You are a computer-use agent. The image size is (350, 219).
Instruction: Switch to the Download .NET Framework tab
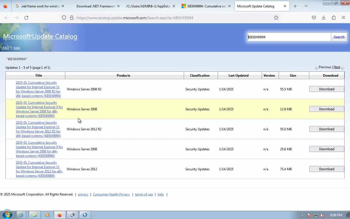95,6
